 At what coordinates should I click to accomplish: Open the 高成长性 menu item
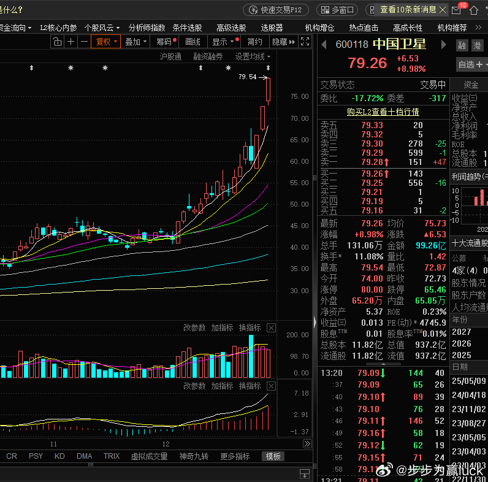pos(408,28)
